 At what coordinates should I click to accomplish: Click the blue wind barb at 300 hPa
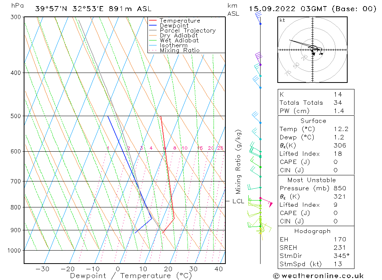coord(258,18)
